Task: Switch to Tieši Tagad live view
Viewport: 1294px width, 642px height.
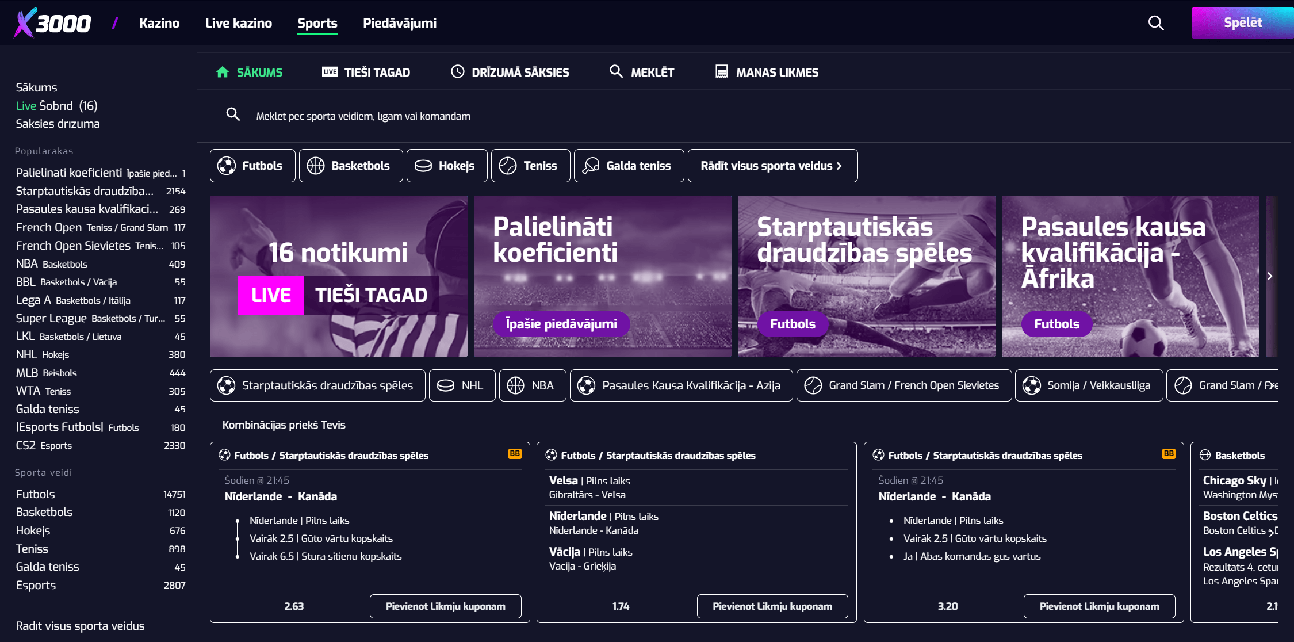Action: click(366, 71)
